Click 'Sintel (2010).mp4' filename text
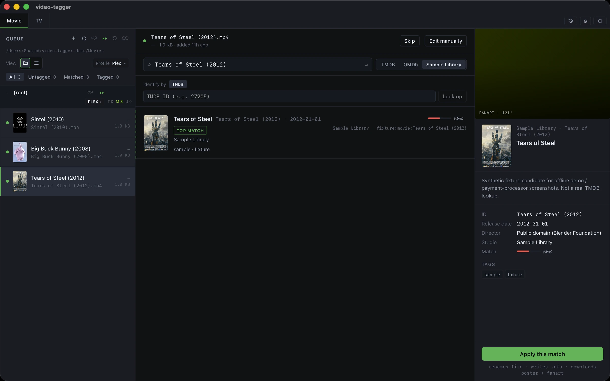Screen dimensions: 610x381 click(x=55, y=127)
